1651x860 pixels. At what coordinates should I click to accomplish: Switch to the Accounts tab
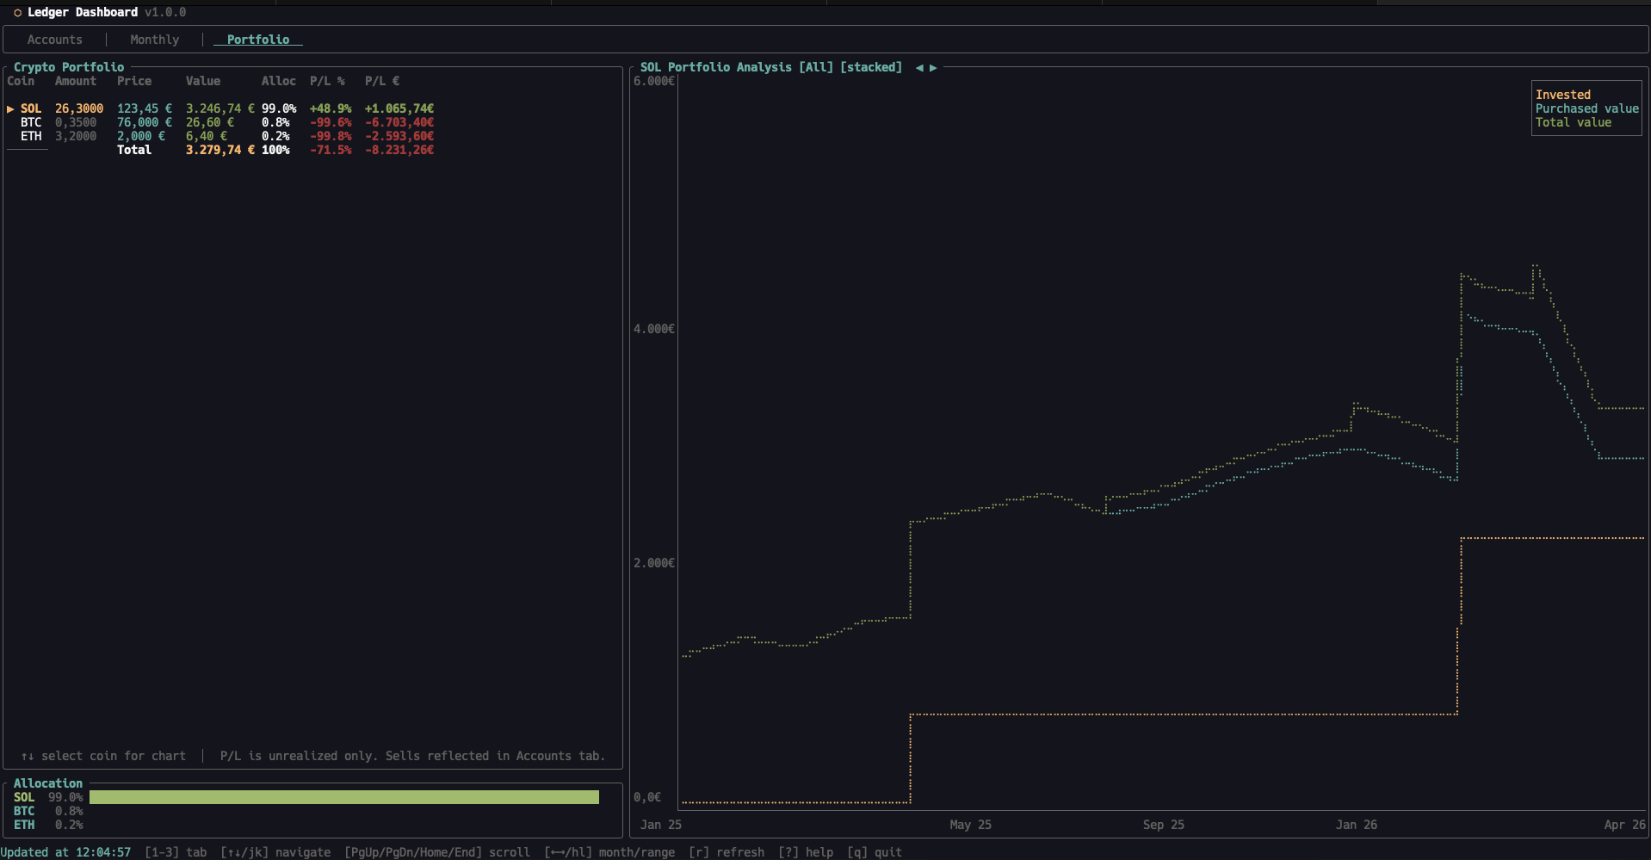click(x=54, y=40)
